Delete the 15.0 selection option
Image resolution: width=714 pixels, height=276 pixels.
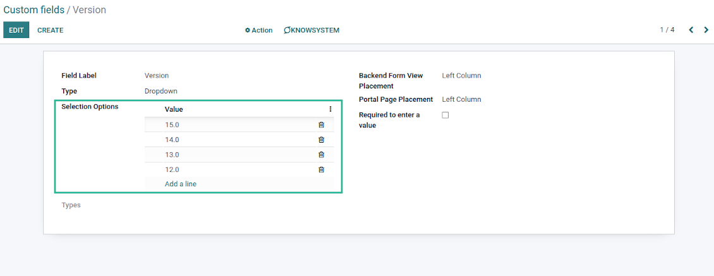[321, 125]
